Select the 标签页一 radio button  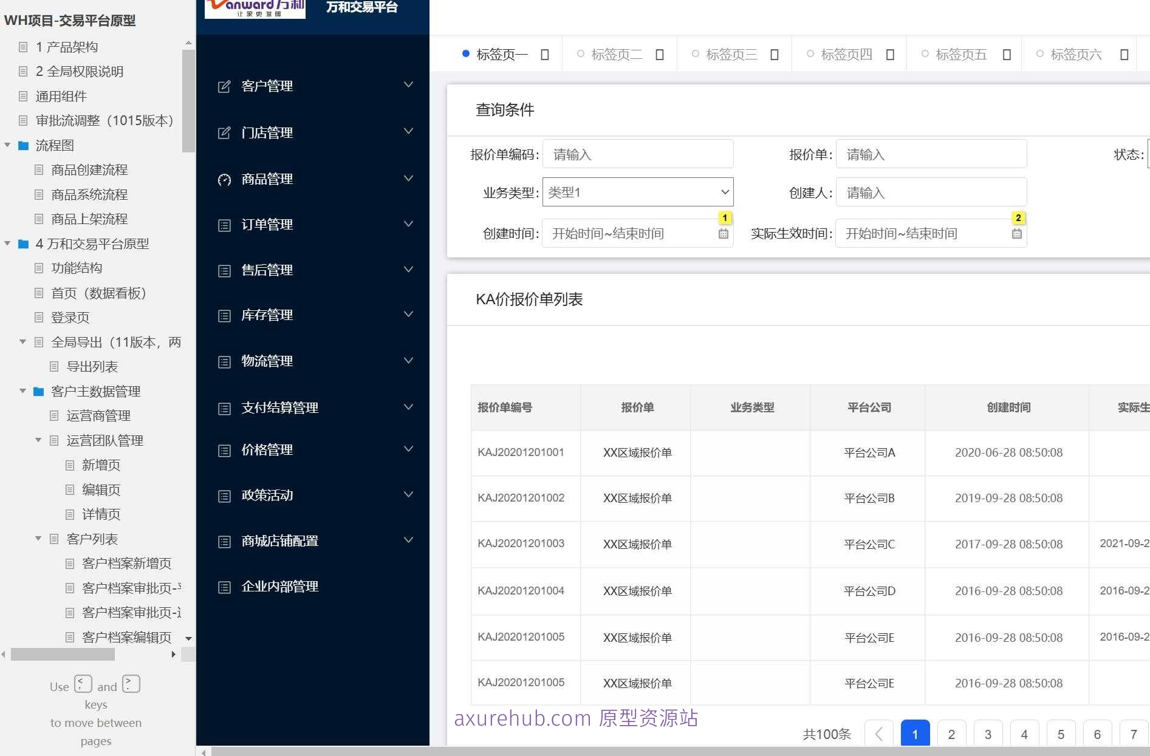pyautogui.click(x=465, y=54)
